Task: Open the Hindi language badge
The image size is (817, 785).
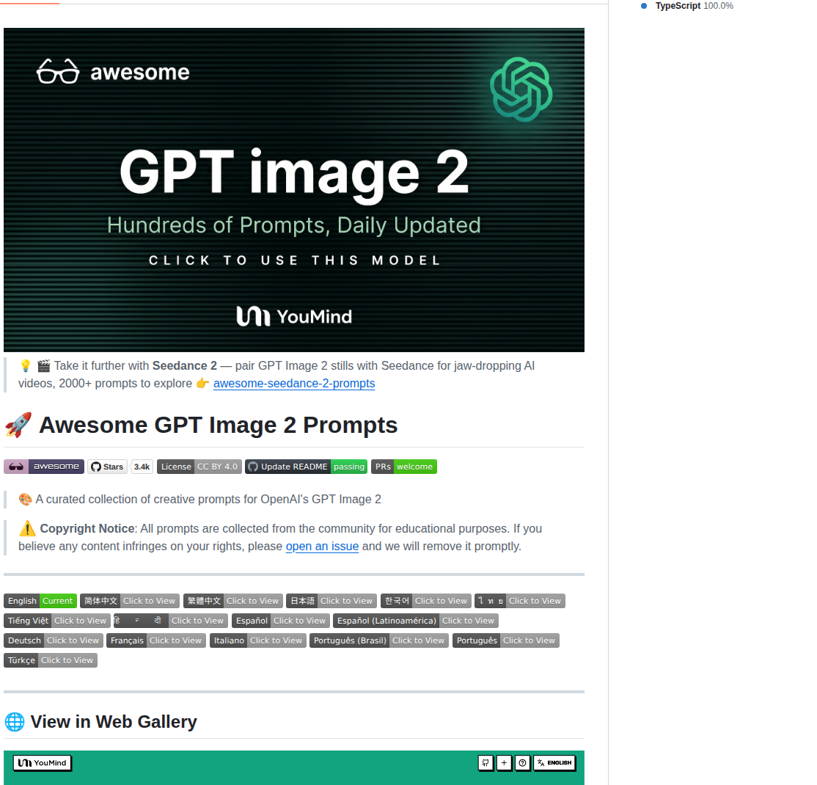Action: click(170, 621)
